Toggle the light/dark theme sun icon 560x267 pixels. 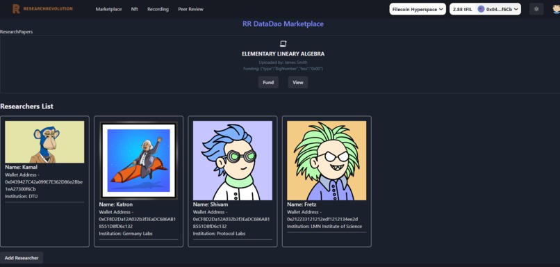click(536, 9)
